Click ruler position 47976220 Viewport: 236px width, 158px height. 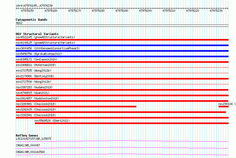(193, 11)
